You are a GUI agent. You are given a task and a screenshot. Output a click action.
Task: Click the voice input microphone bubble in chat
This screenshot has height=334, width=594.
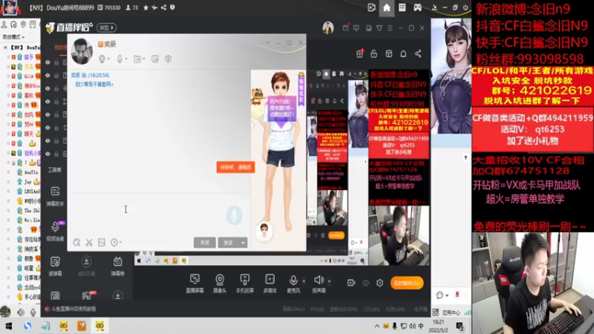click(234, 215)
